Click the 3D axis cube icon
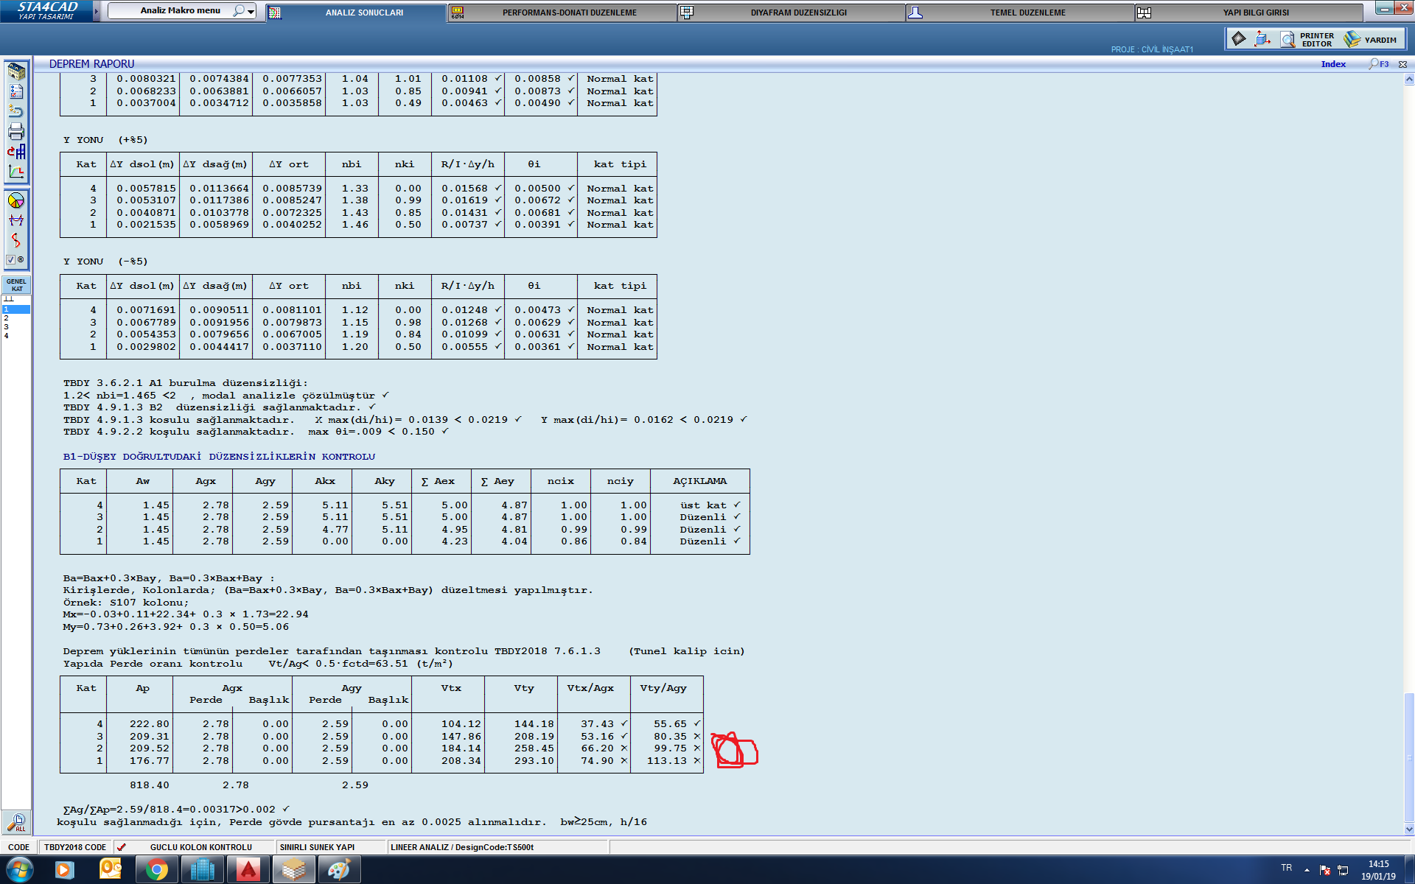The height and width of the screenshot is (884, 1415). click(1262, 39)
